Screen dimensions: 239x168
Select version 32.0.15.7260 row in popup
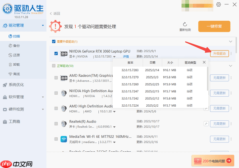[x=160, y=84]
